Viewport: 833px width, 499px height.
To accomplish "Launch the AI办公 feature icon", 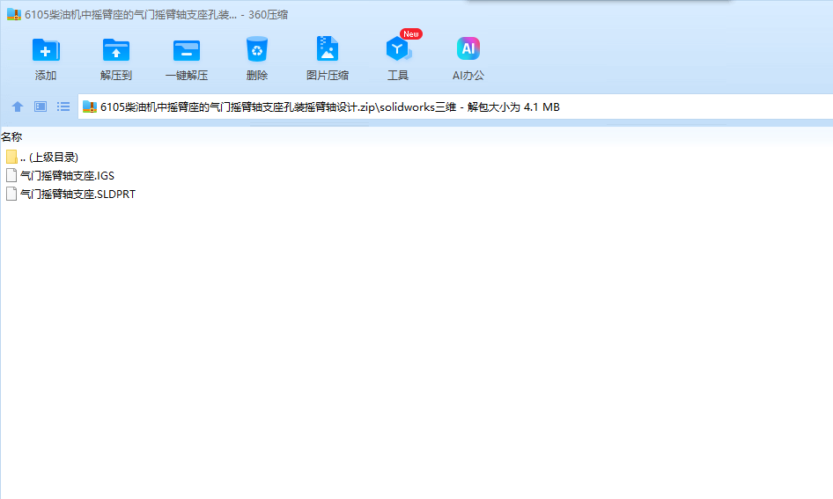I will point(468,48).
